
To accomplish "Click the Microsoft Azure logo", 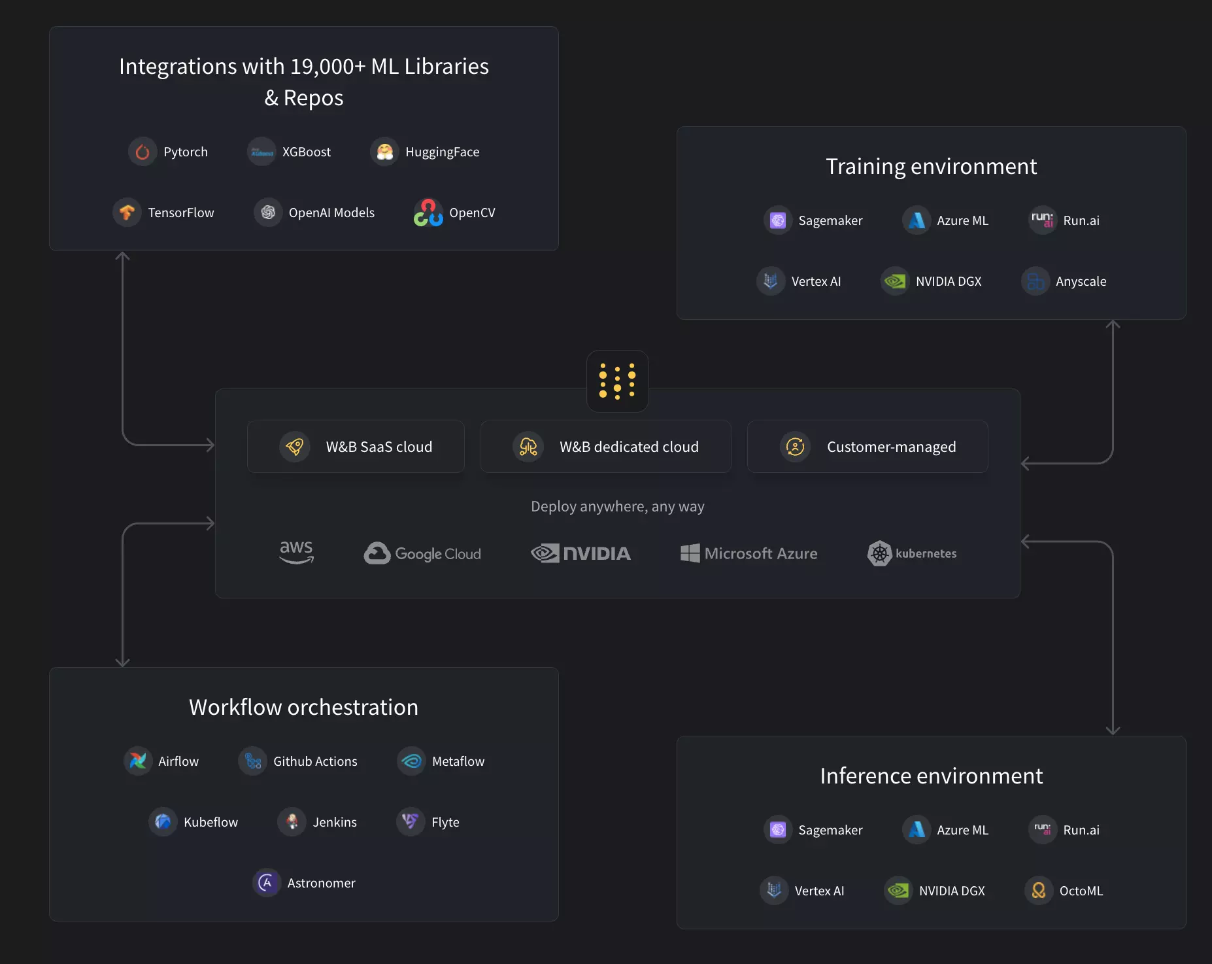I will point(749,553).
